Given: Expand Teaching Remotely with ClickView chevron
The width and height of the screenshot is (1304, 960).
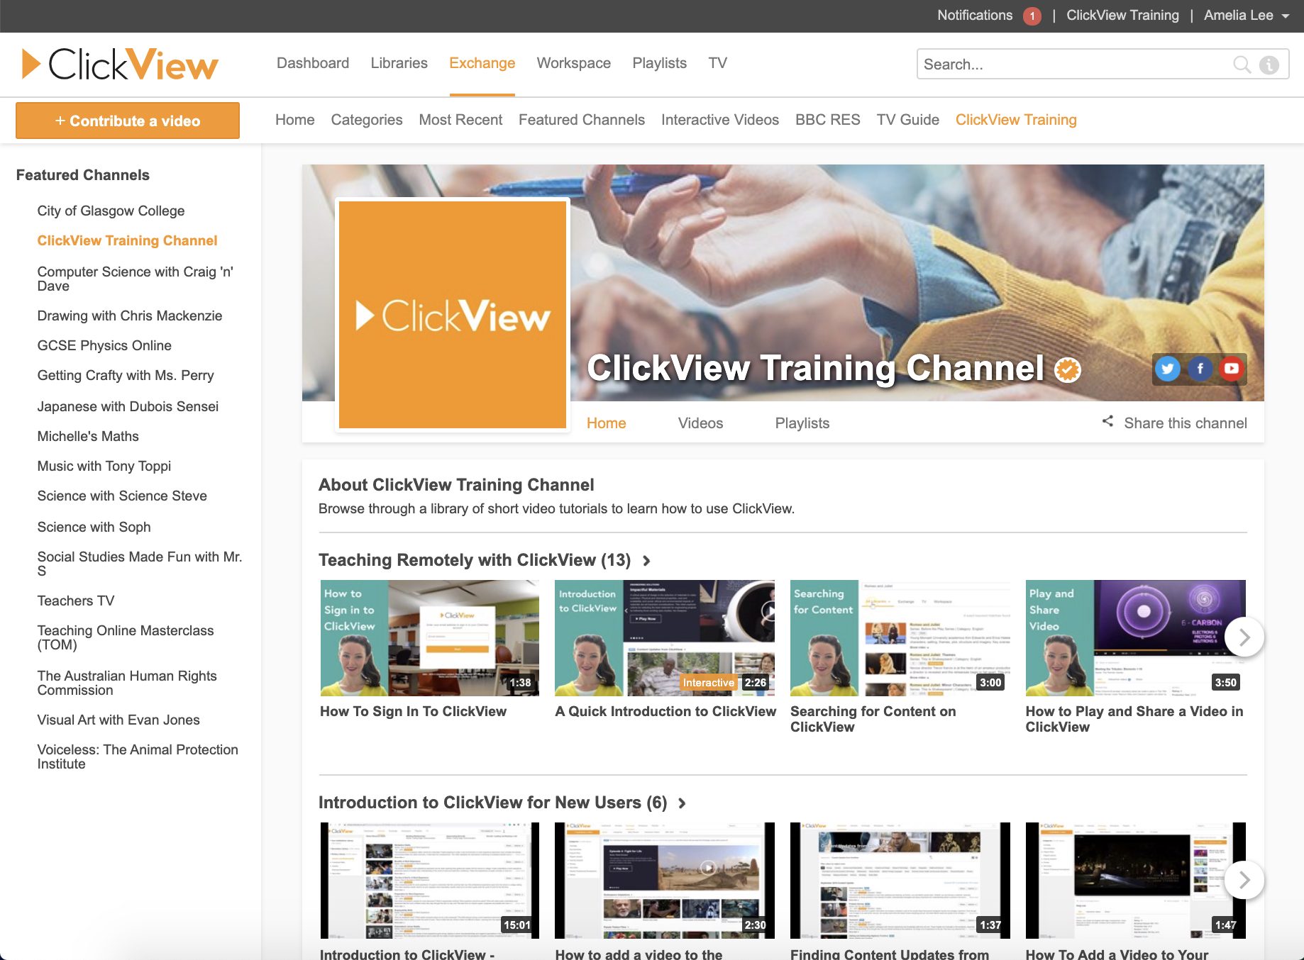Looking at the screenshot, I should [x=646, y=561].
